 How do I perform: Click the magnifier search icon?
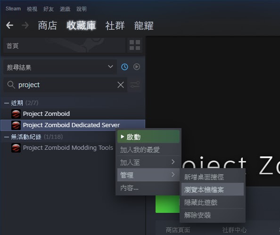coord(11,85)
